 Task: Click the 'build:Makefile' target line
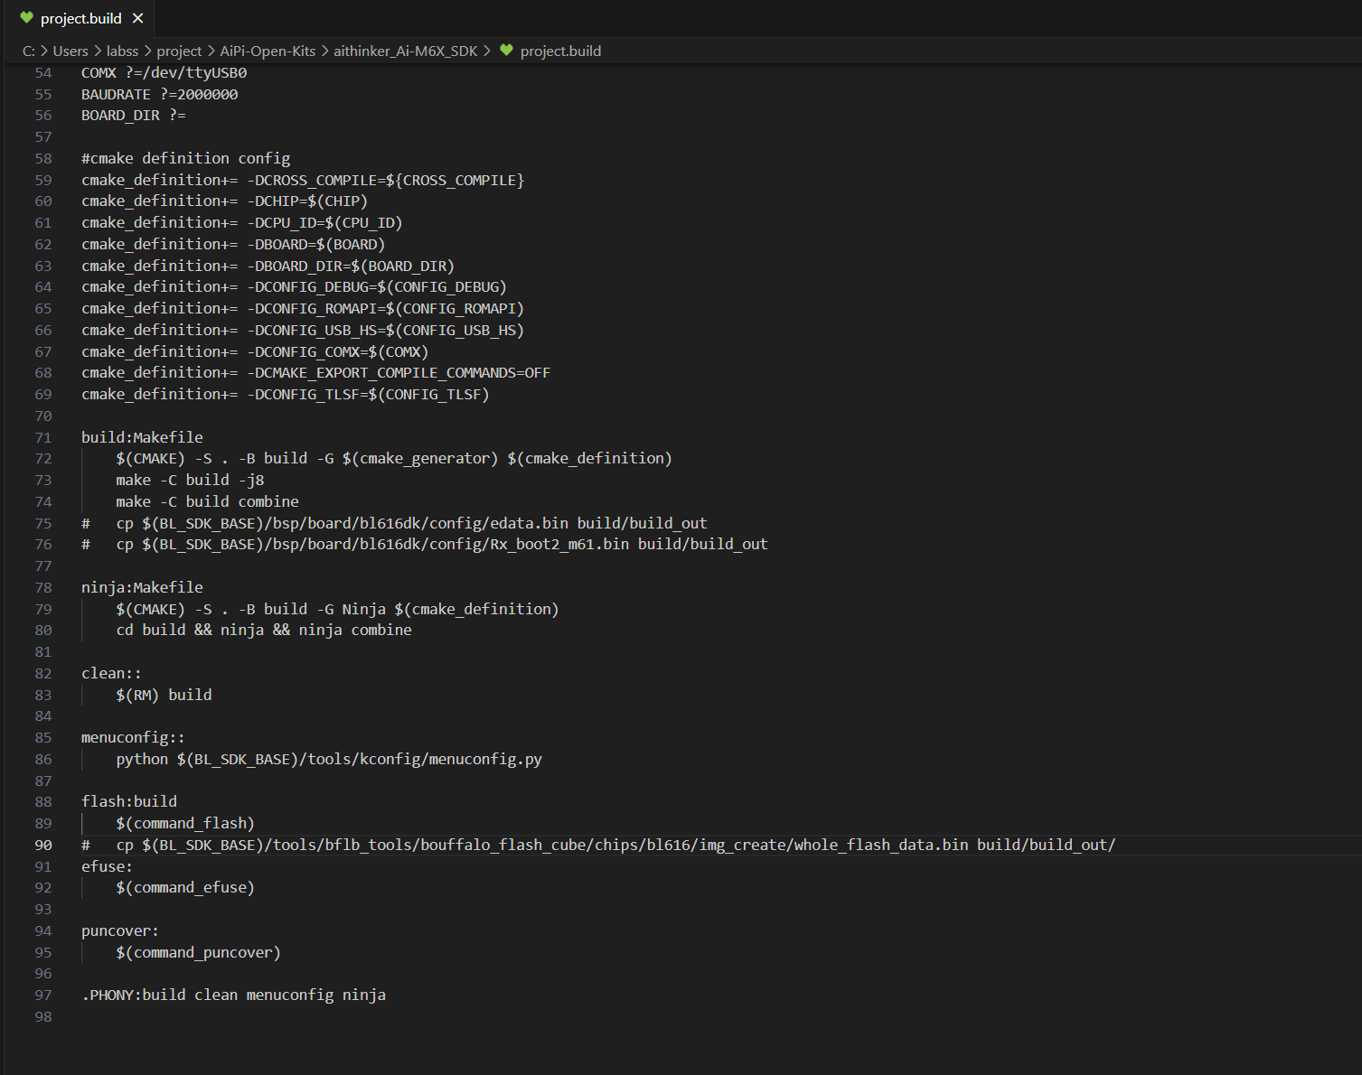pos(142,438)
